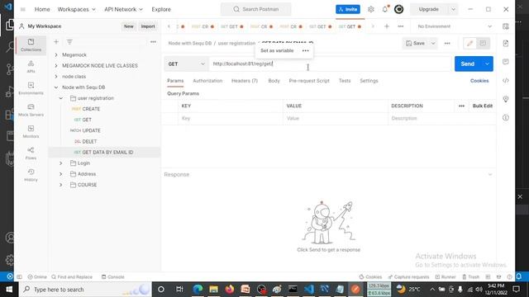Click the blue Send button
The width and height of the screenshot is (529, 297).
coord(468,64)
